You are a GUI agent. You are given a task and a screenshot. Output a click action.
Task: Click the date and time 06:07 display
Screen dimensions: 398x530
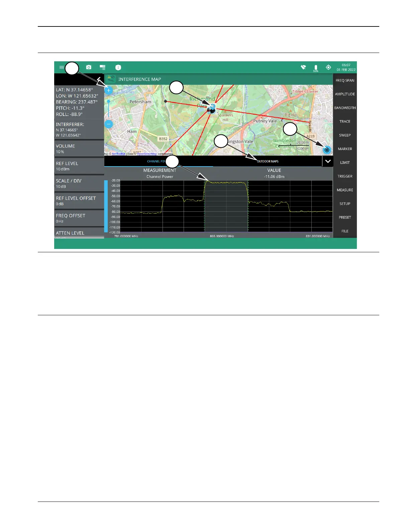[x=346, y=67]
